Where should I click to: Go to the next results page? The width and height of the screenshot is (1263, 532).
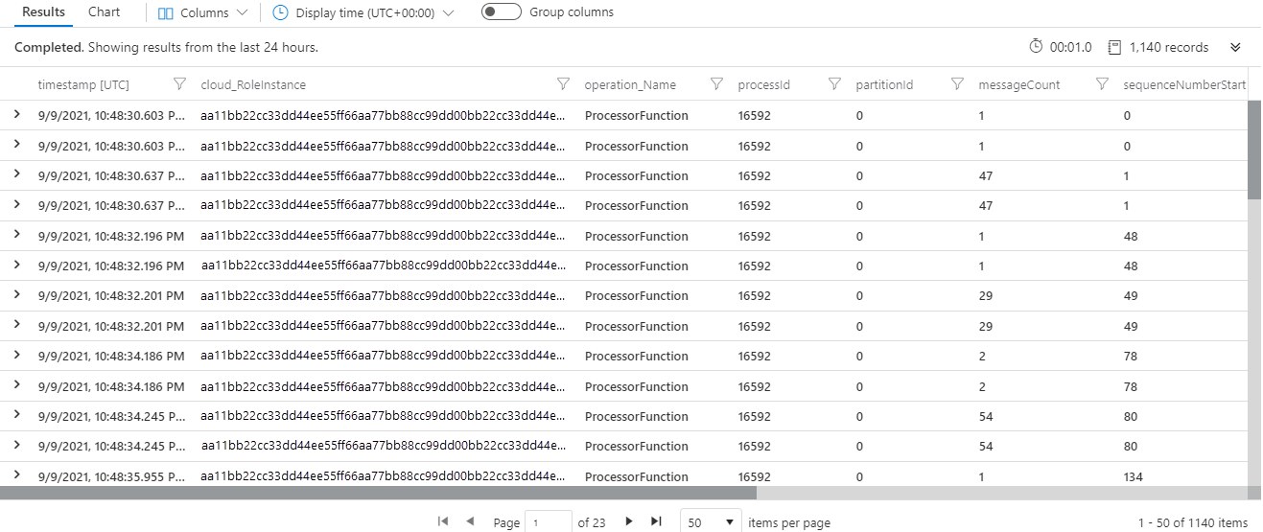tap(629, 521)
